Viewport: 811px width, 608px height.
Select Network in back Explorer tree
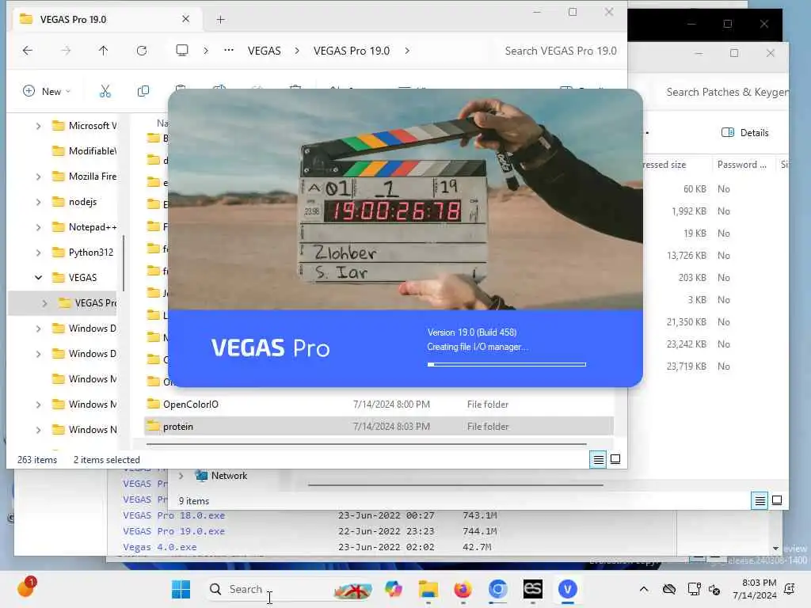[x=222, y=476]
